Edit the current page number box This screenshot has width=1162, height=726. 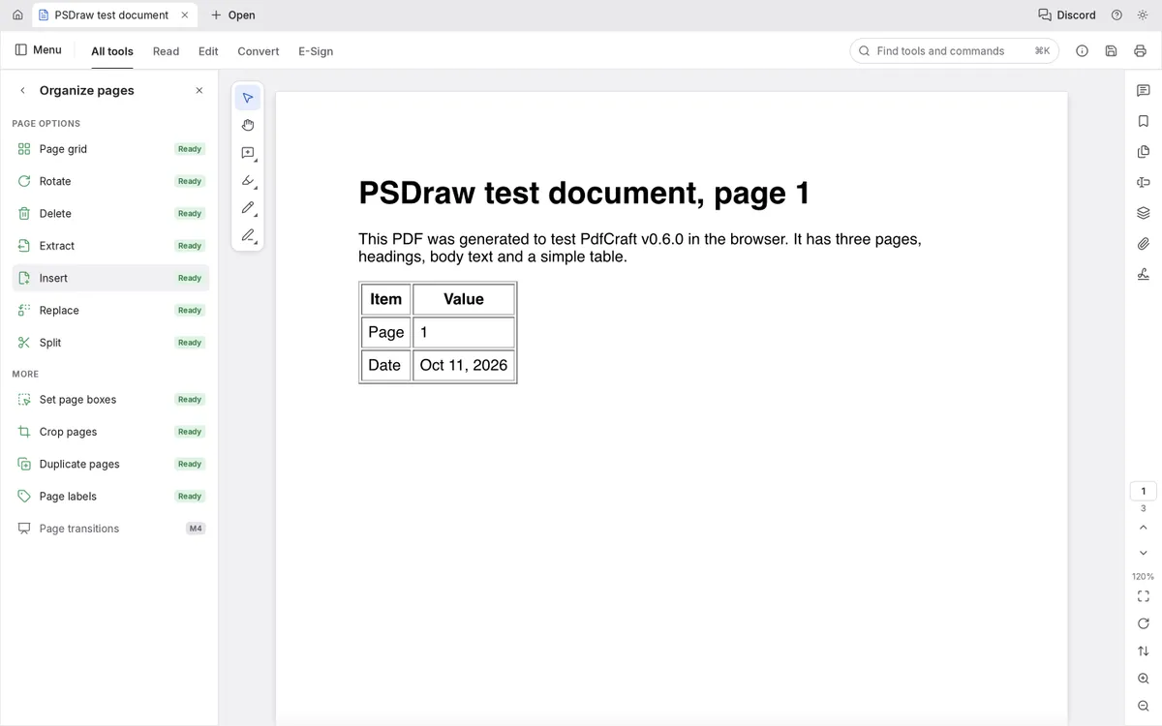click(1144, 491)
